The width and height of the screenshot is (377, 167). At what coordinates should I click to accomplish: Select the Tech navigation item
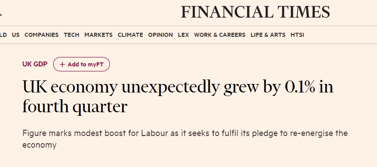(x=72, y=35)
